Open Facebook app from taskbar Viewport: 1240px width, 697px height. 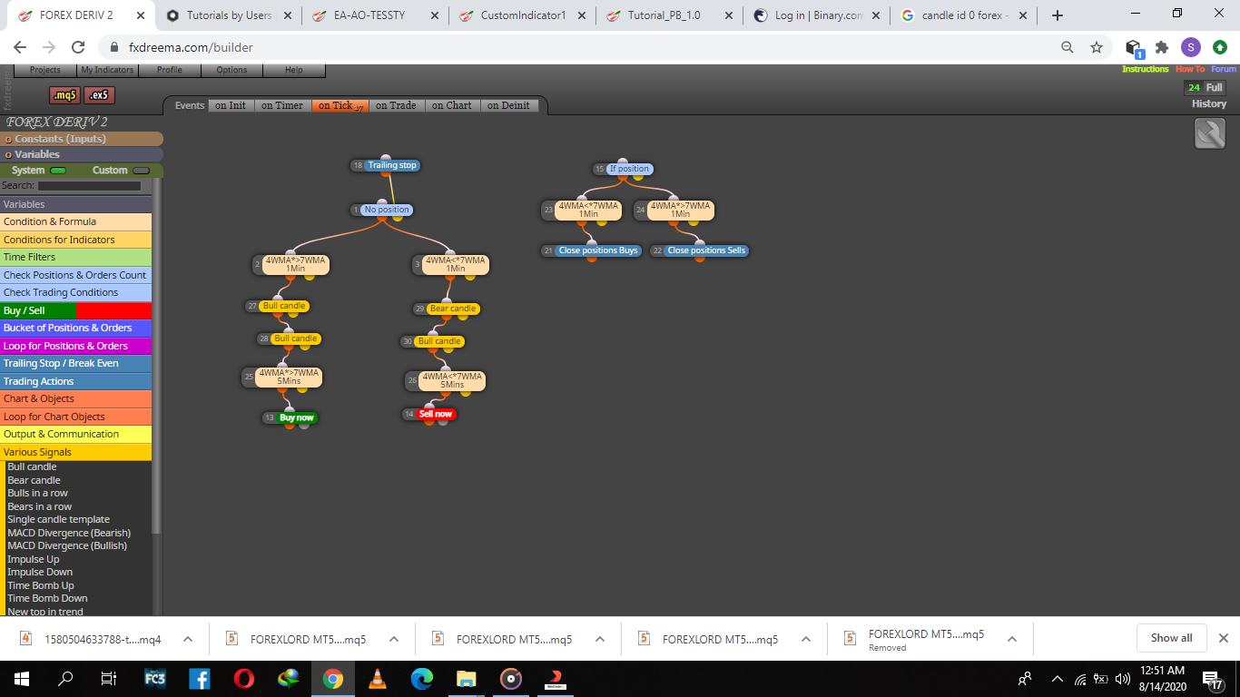(x=200, y=678)
